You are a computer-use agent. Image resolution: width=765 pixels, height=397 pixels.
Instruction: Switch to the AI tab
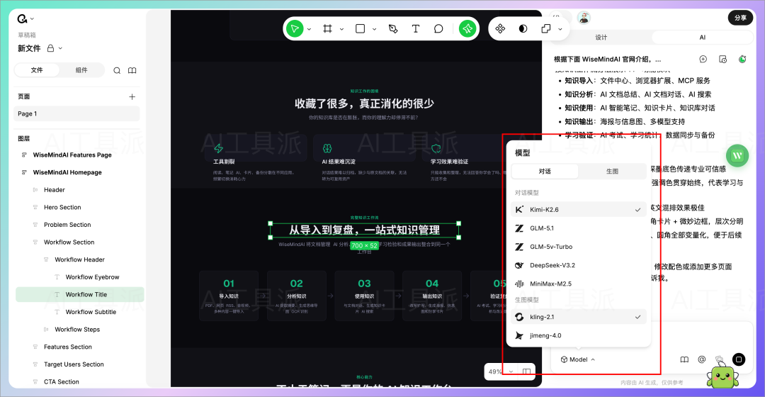pyautogui.click(x=702, y=38)
